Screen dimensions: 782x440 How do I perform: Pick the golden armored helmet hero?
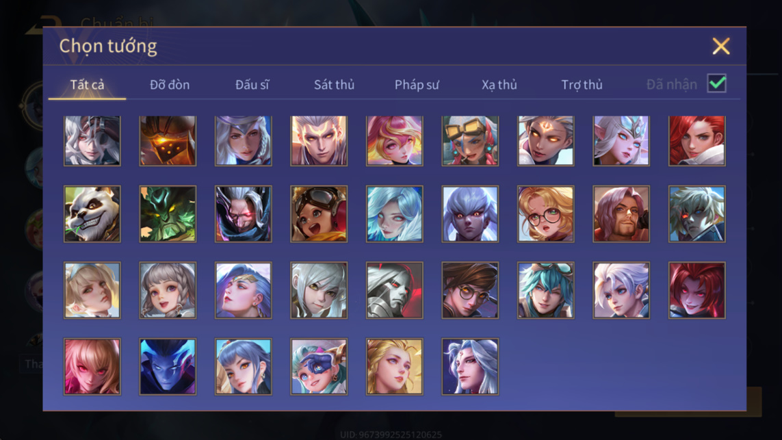tap(168, 141)
